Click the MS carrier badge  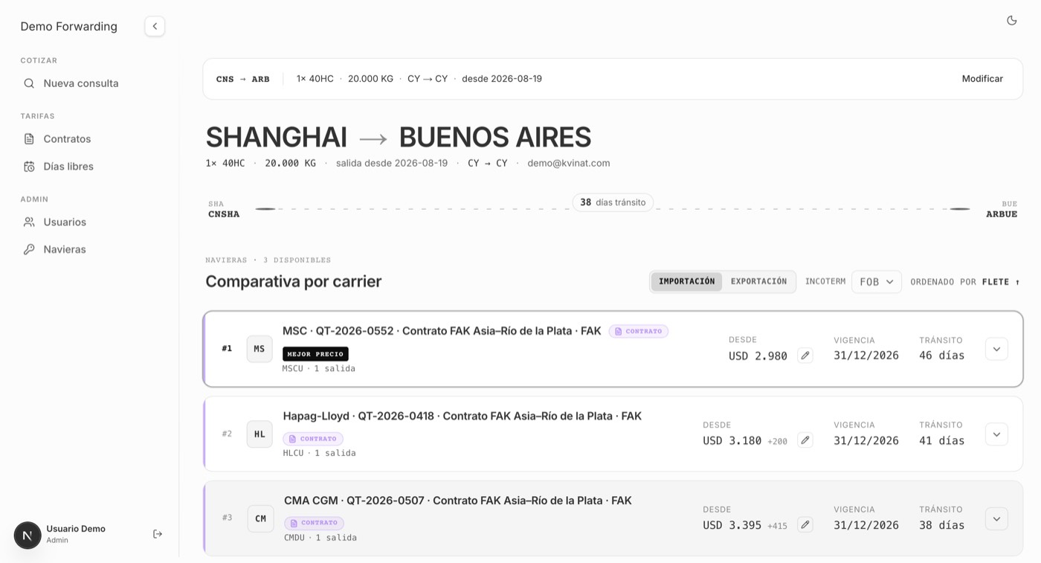[260, 349]
